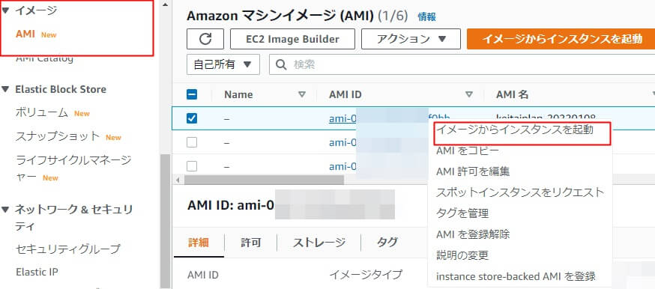Choose タグを管理 menu entry

click(x=462, y=213)
